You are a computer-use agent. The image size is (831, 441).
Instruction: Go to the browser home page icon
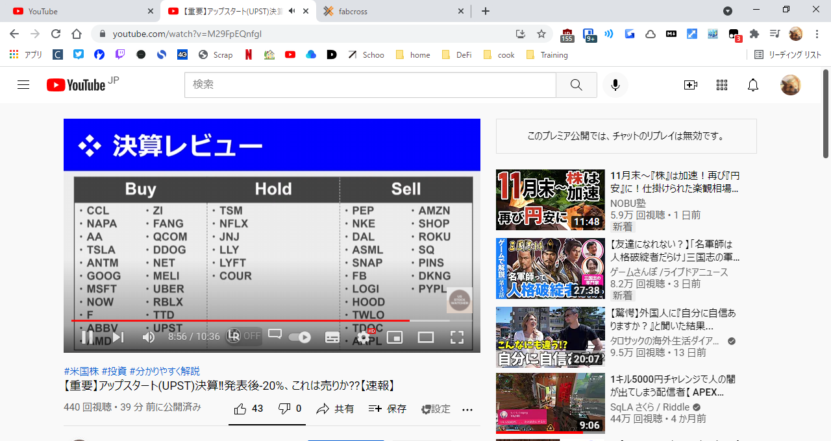[x=77, y=34]
